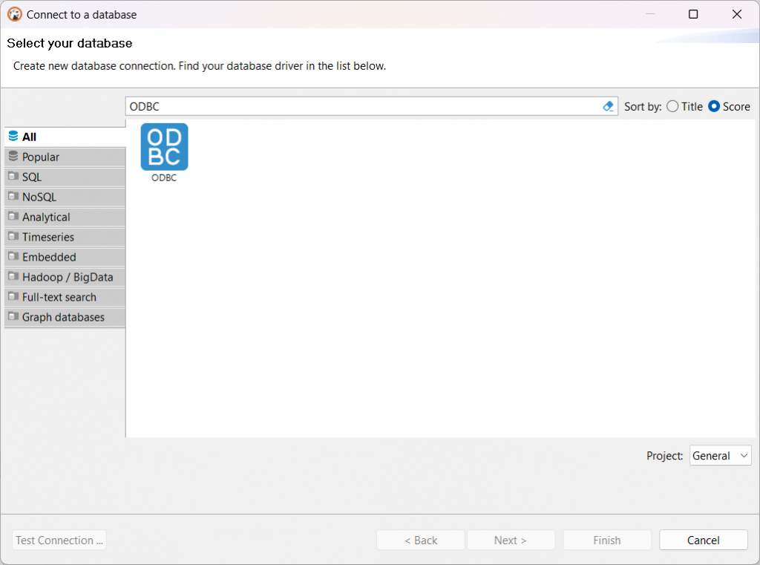Clear the search field with eraser icon
The width and height of the screenshot is (760, 565).
coord(608,106)
